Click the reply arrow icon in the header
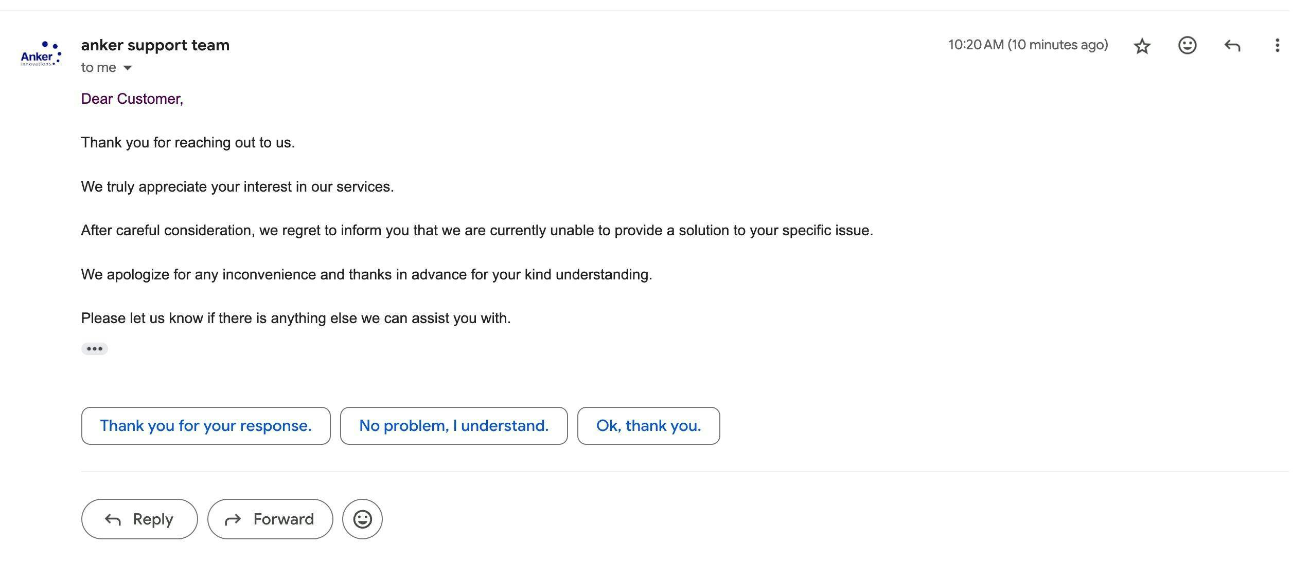The image size is (1310, 564). 1232,46
